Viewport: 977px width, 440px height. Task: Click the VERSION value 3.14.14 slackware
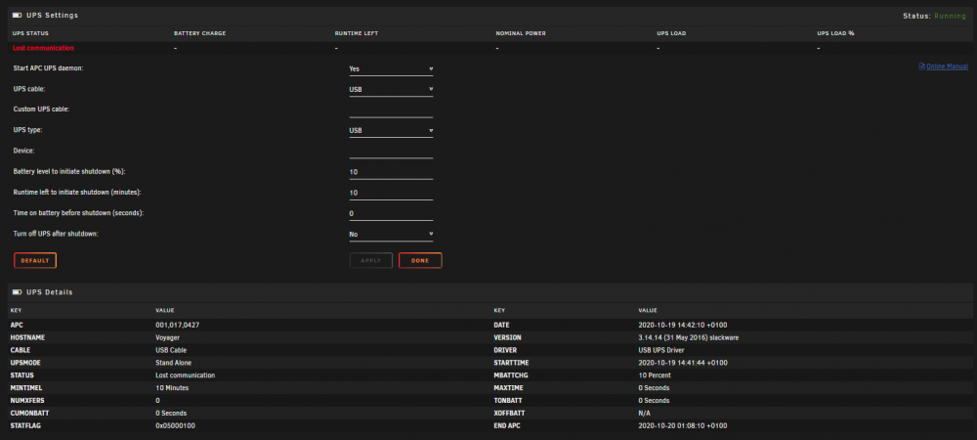pyautogui.click(x=689, y=337)
